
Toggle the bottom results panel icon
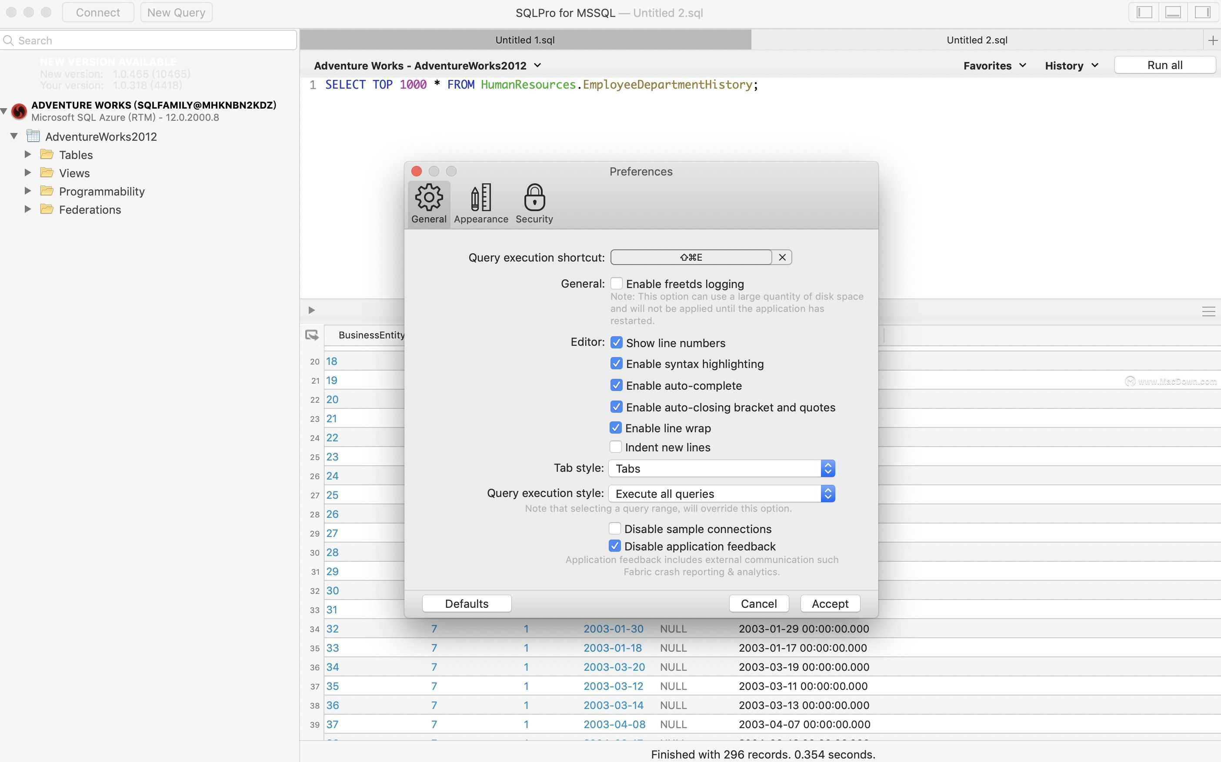click(1173, 12)
